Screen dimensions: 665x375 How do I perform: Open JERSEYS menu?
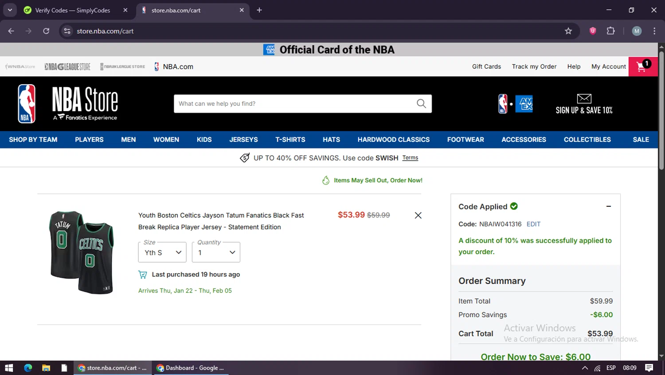point(243,139)
